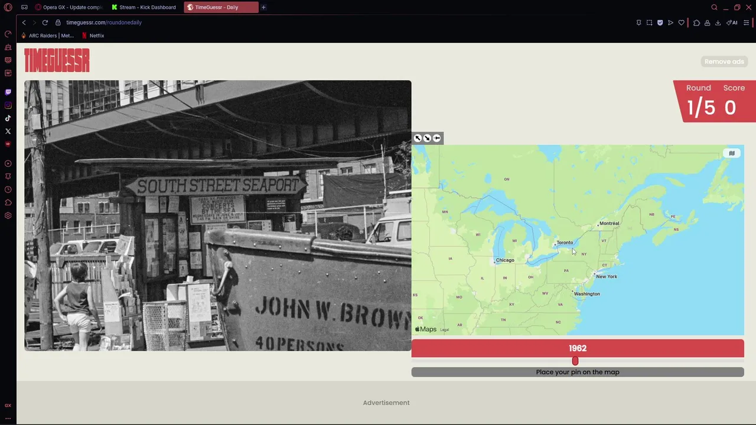Take a snapshot using toolbar capture icon
Viewport: 756px width, 425px height.
point(649,22)
